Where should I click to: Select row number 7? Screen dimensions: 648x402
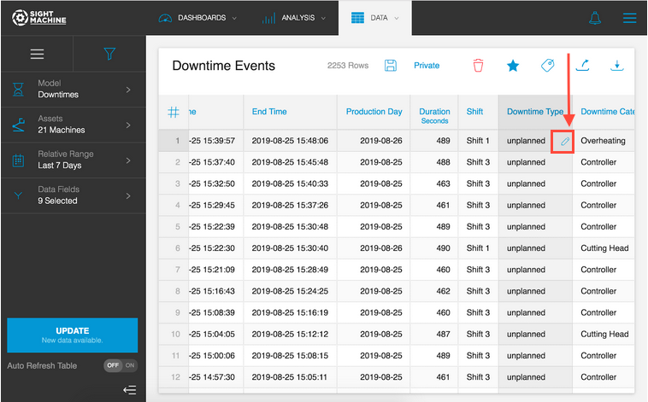[178, 270]
